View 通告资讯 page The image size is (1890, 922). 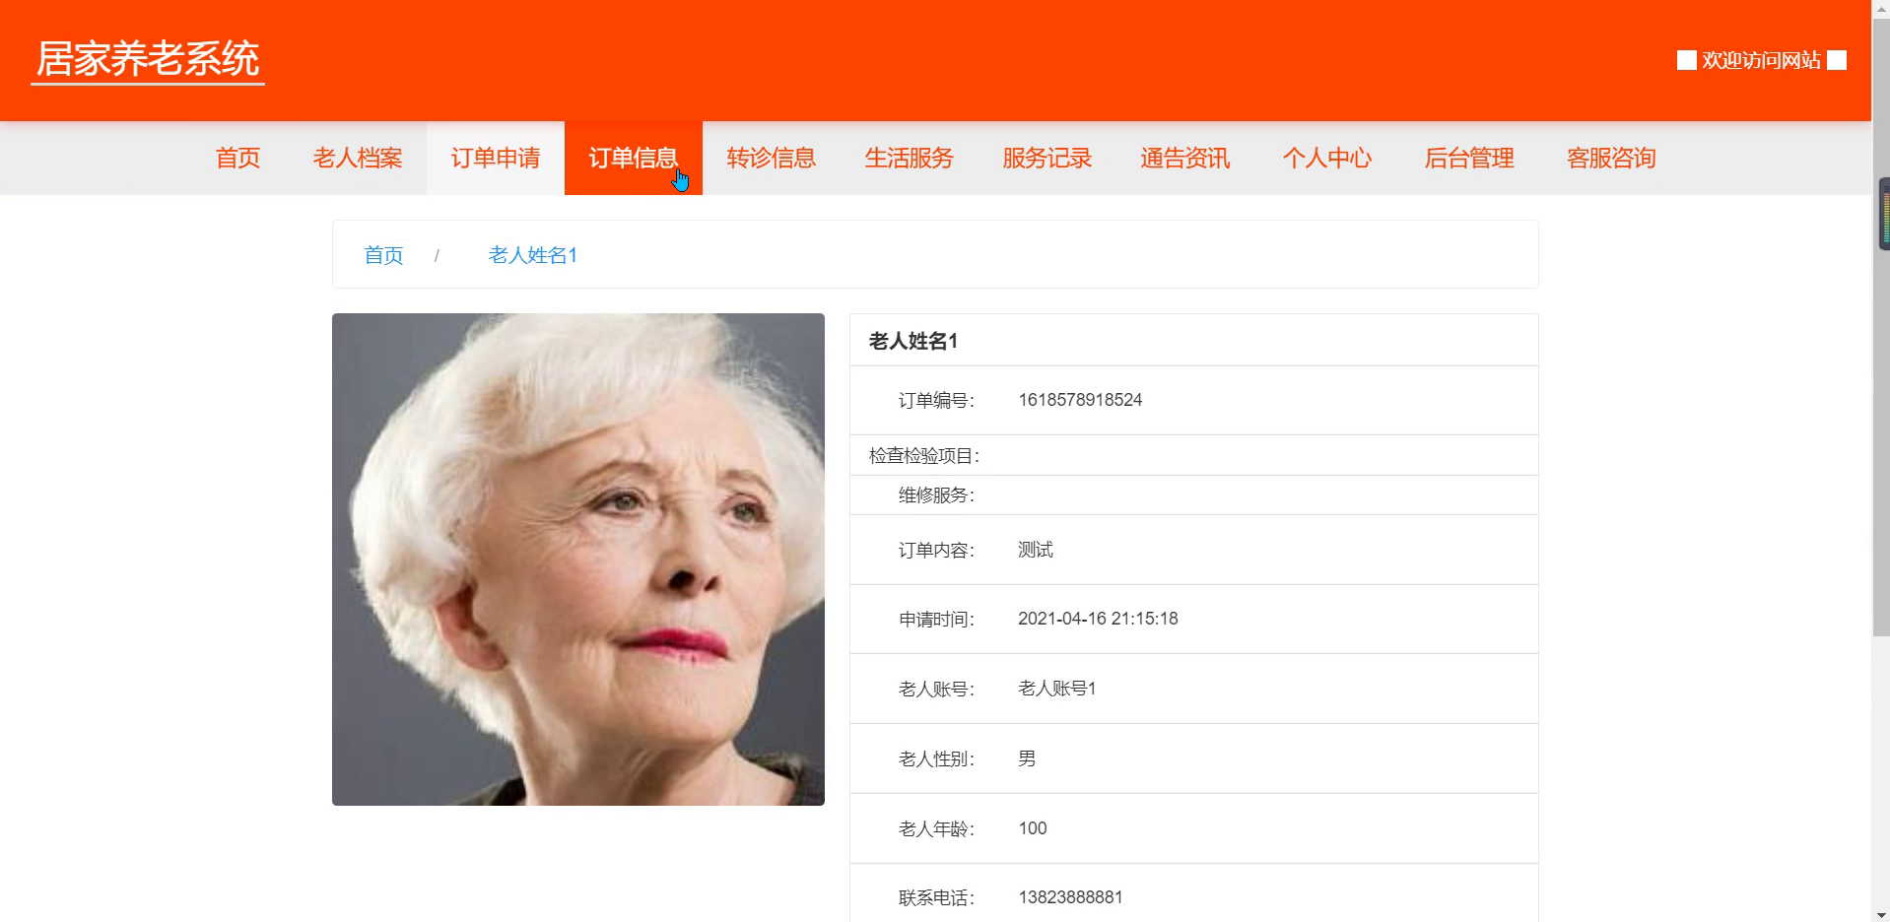pos(1185,158)
